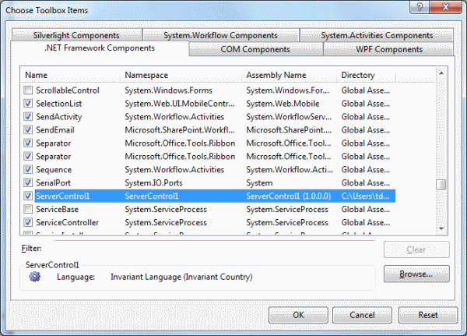The height and width of the screenshot is (336, 467).
Task: Click System.Web.UI.MobileContr... namespace cell
Action: coord(180,104)
